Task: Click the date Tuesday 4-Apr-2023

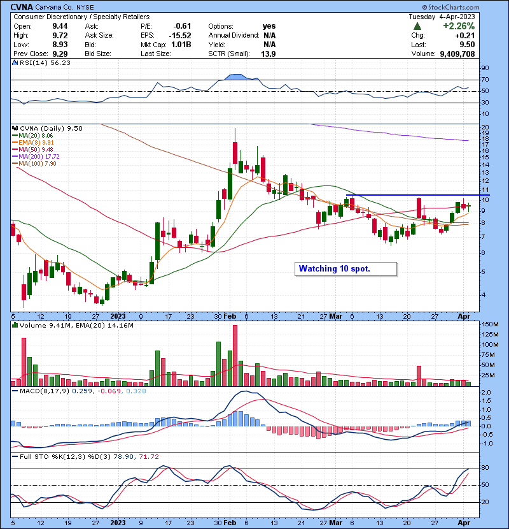Action: [x=442, y=17]
